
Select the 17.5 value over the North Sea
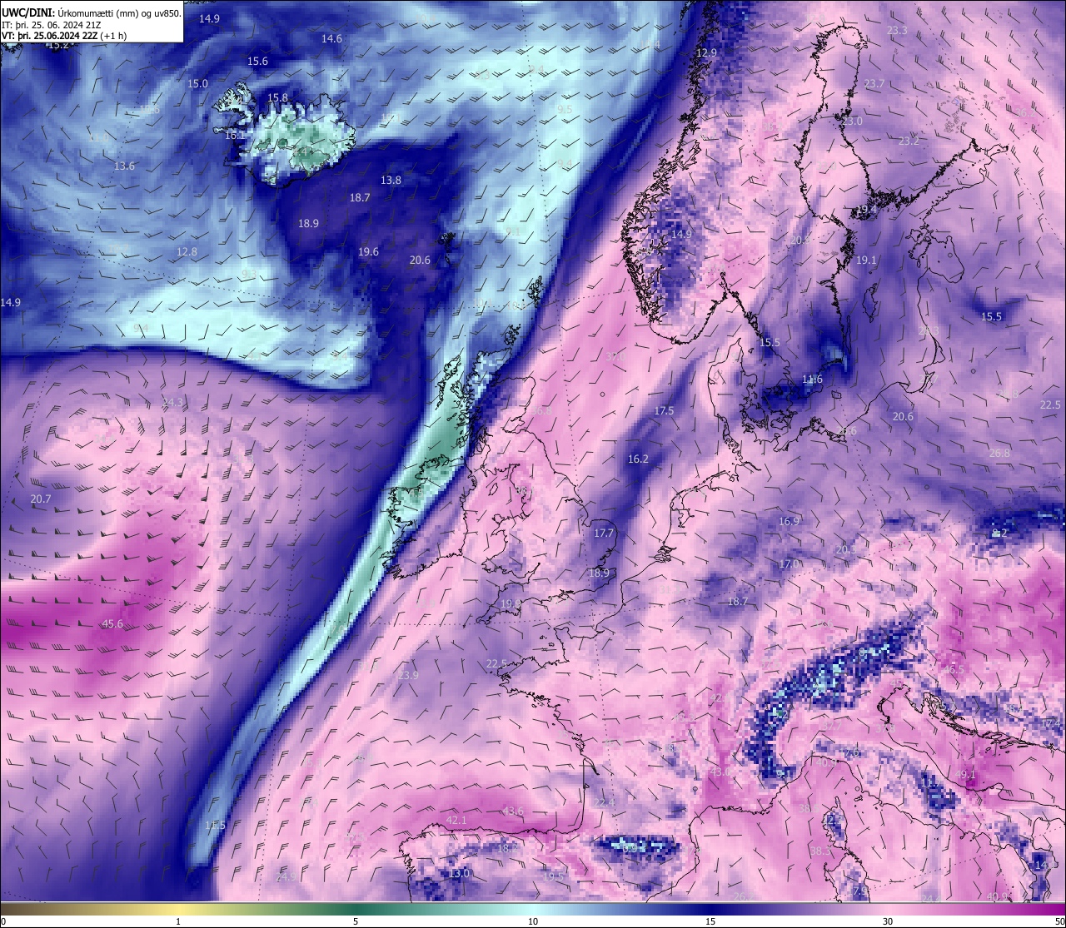pos(664,410)
